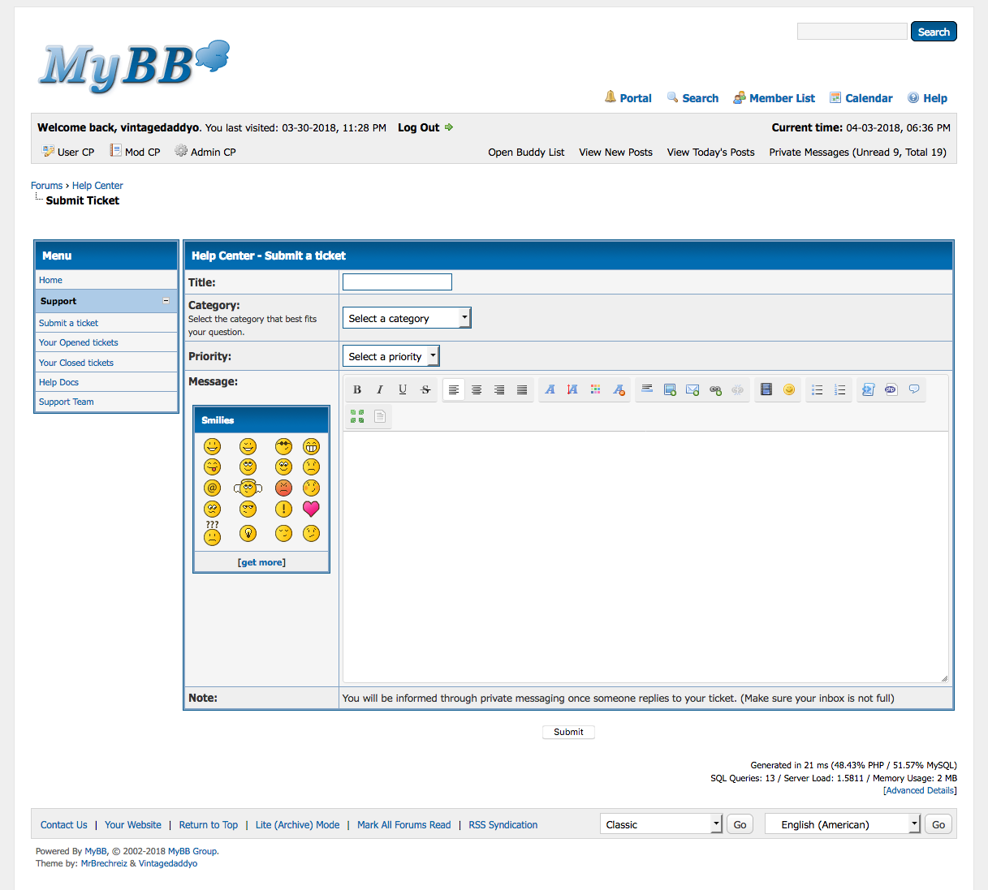
Task: Click the get more smilies link
Action: 261,562
